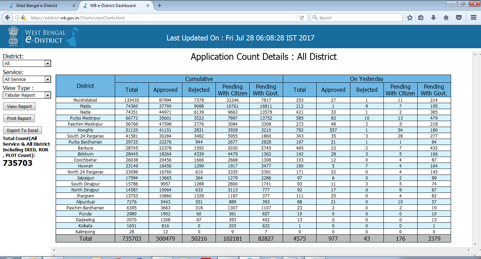Image resolution: width=481 pixels, height=259 pixels.
Task: Click the Purba Bardhaman district cell
Action: coord(85,142)
